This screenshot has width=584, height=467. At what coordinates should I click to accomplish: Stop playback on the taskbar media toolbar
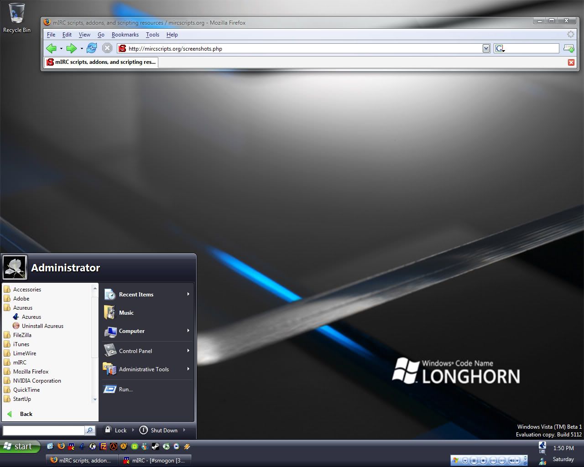click(x=483, y=461)
